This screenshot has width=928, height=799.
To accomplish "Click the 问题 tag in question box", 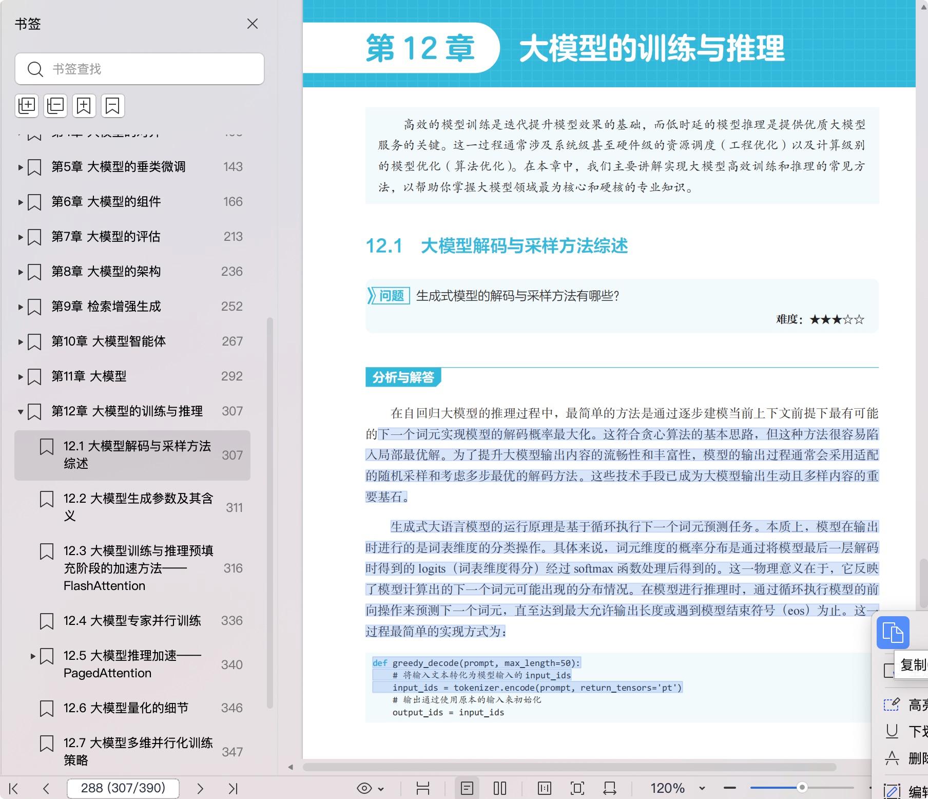I will pos(389,296).
